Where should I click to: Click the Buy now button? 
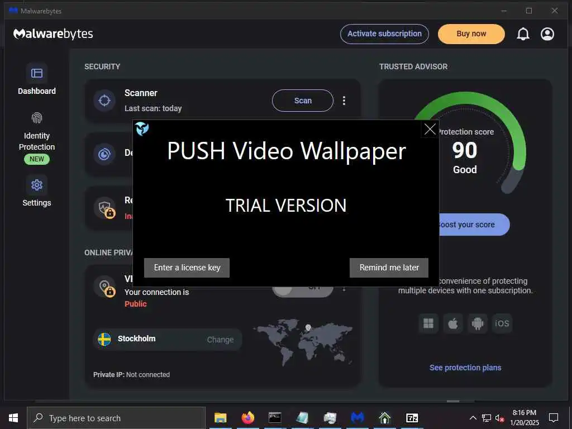(x=471, y=34)
